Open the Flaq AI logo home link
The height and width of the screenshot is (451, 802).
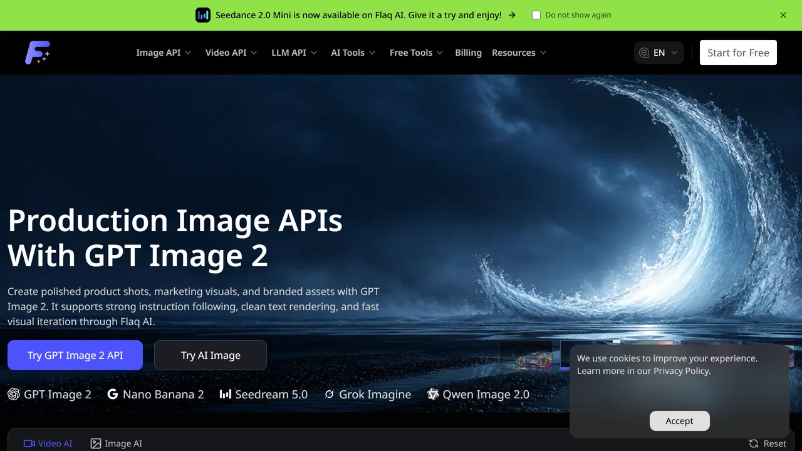tap(38, 53)
